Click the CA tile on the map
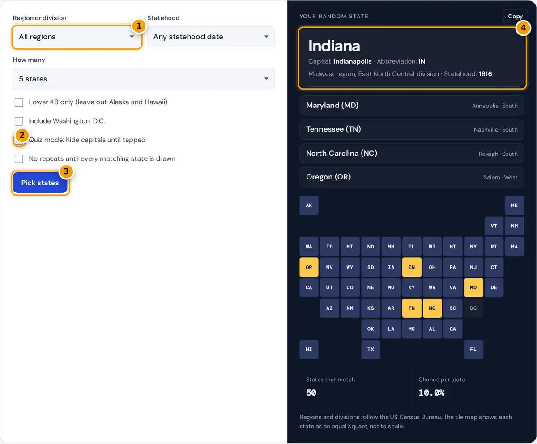 pyautogui.click(x=309, y=287)
